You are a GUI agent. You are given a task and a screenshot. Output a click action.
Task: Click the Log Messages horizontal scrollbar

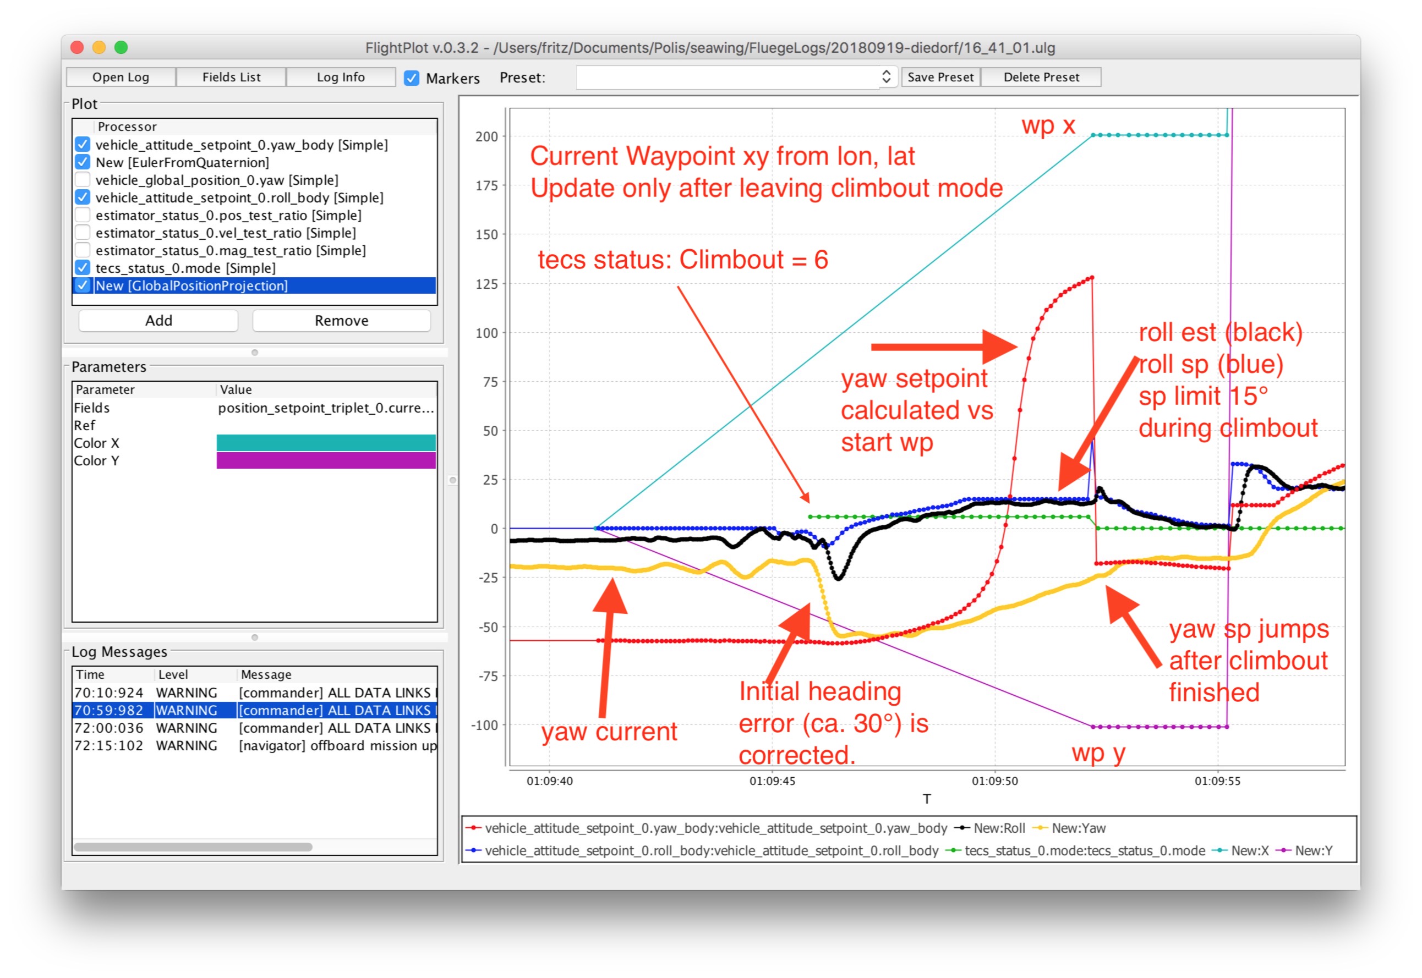[193, 847]
